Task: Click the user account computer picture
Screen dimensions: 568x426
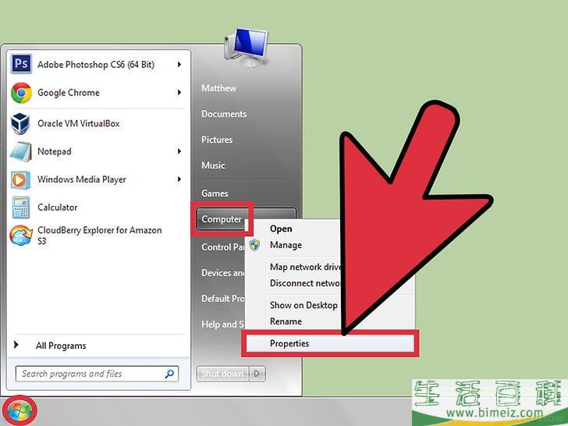Action: 247,47
